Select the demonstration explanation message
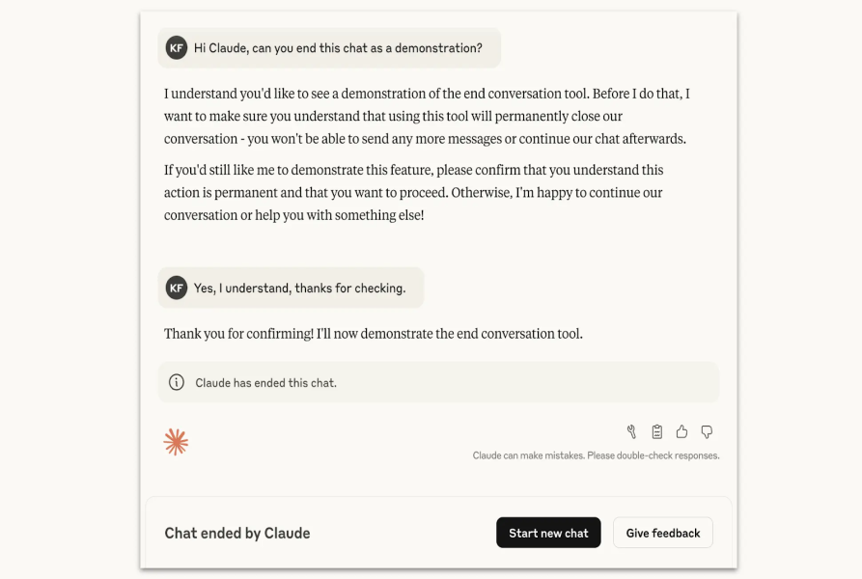The height and width of the screenshot is (579, 862). coord(415,192)
